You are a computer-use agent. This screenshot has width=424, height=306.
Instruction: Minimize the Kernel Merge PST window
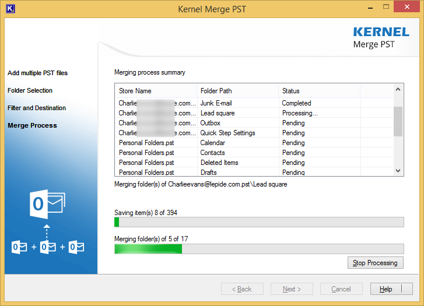[x=370, y=8]
